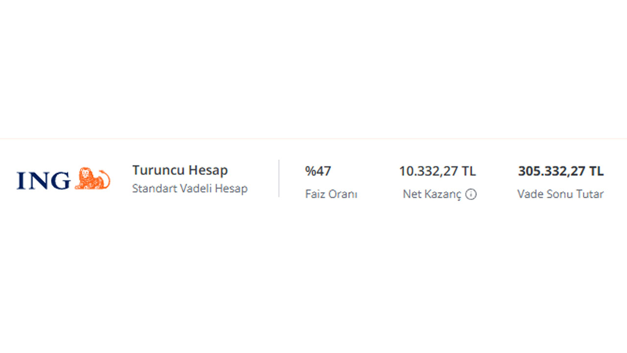Click the vertical divider after account name
Image resolution: width=627 pixels, height=353 pixels.
(x=279, y=178)
